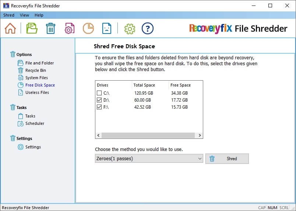This screenshot has width=296, height=211.
Task: Enable the C:\ drive checkbox
Action: point(99,93)
